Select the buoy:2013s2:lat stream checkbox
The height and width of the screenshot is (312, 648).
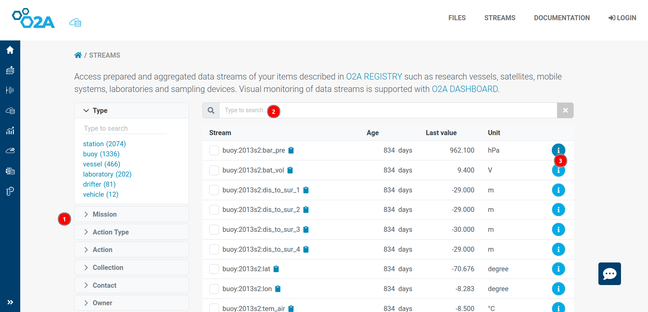[214, 269]
